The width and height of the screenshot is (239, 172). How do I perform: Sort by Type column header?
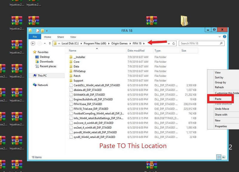point(166,50)
